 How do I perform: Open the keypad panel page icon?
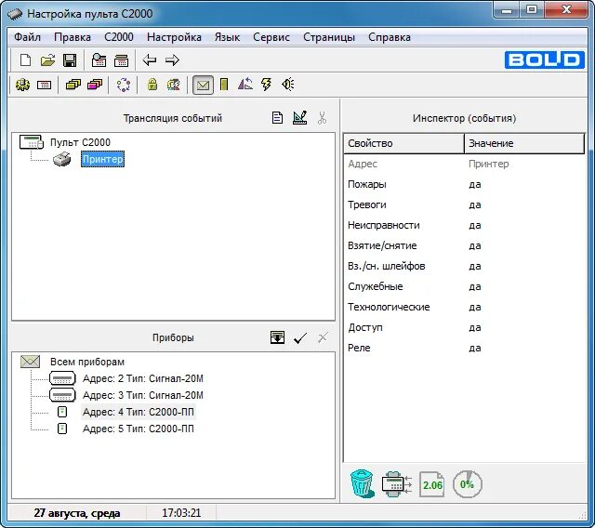pyautogui.click(x=44, y=85)
